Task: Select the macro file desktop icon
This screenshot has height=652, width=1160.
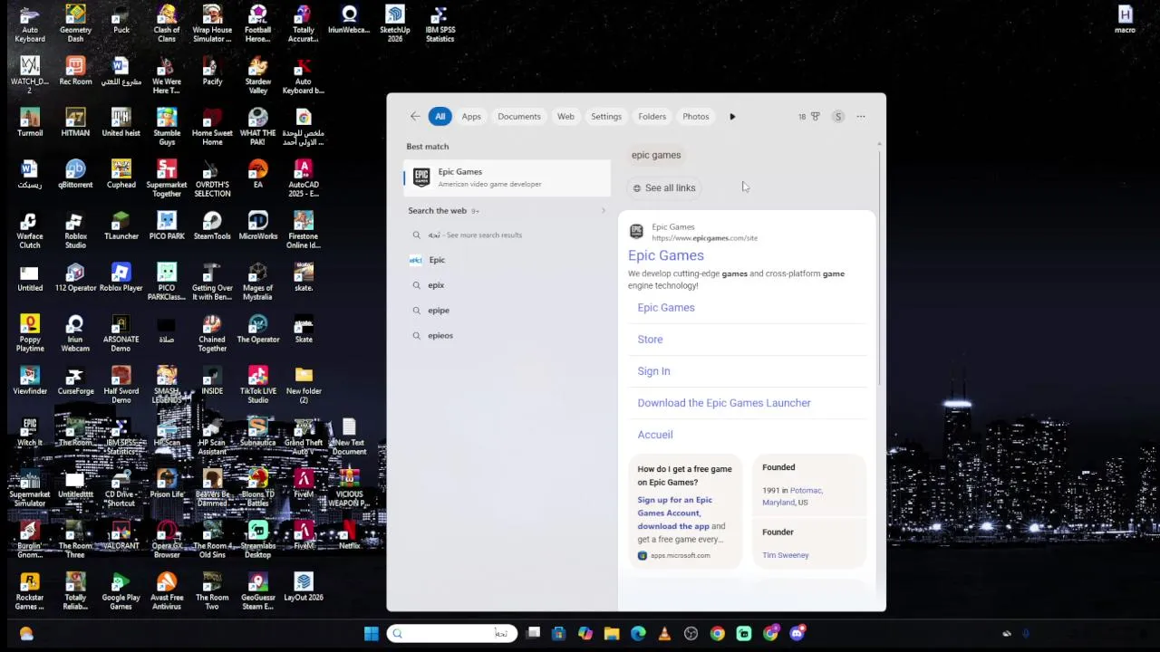Action: pyautogui.click(x=1125, y=20)
